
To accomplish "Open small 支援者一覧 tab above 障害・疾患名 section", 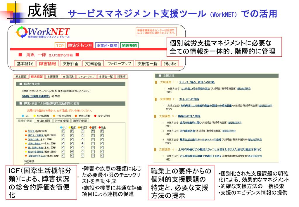I will tap(106, 77).
